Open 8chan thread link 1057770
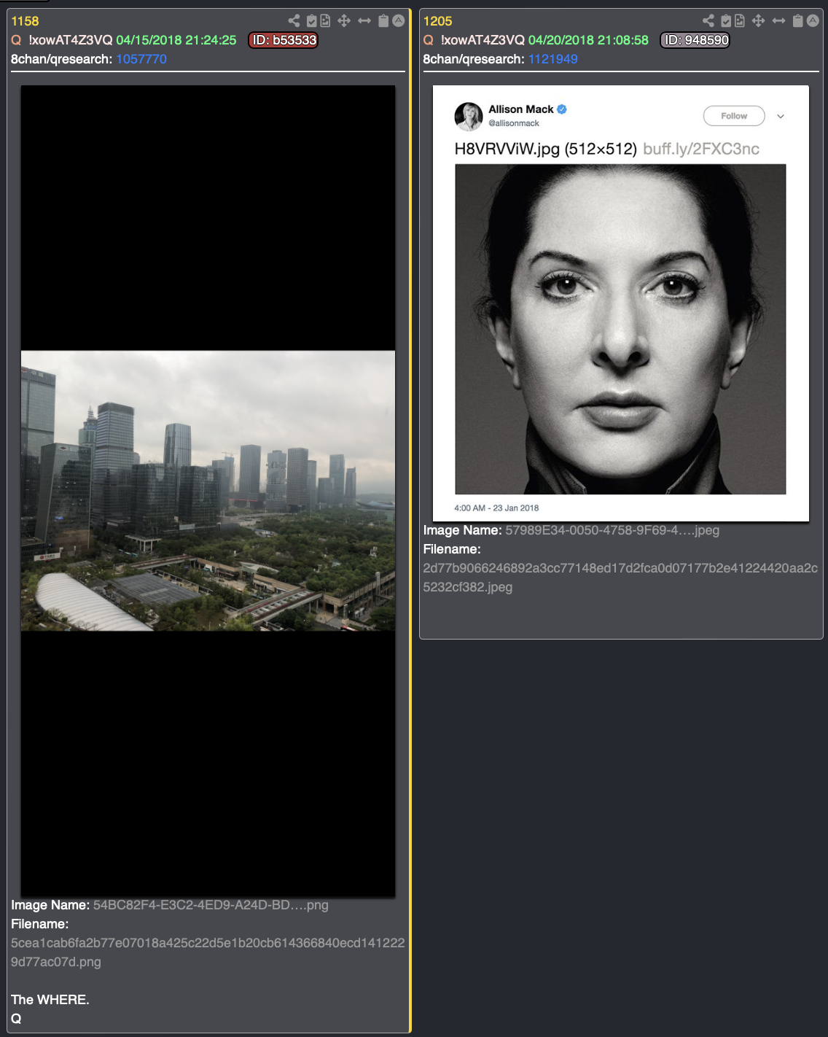This screenshot has height=1037, width=828. tap(141, 59)
